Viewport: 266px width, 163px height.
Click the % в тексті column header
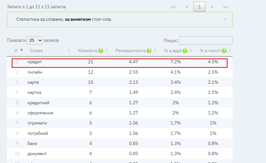point(210,51)
